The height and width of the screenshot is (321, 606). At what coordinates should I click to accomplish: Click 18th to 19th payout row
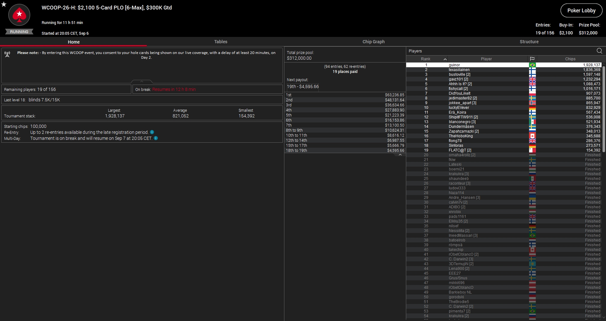[x=345, y=151]
